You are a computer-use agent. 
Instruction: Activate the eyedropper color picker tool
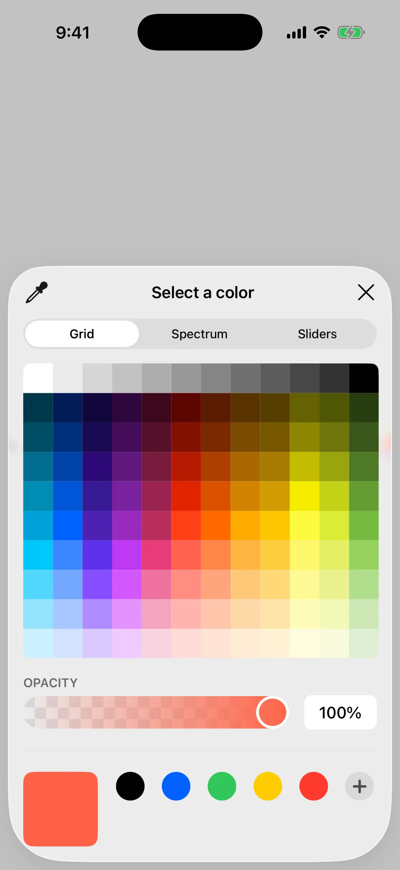tap(36, 292)
